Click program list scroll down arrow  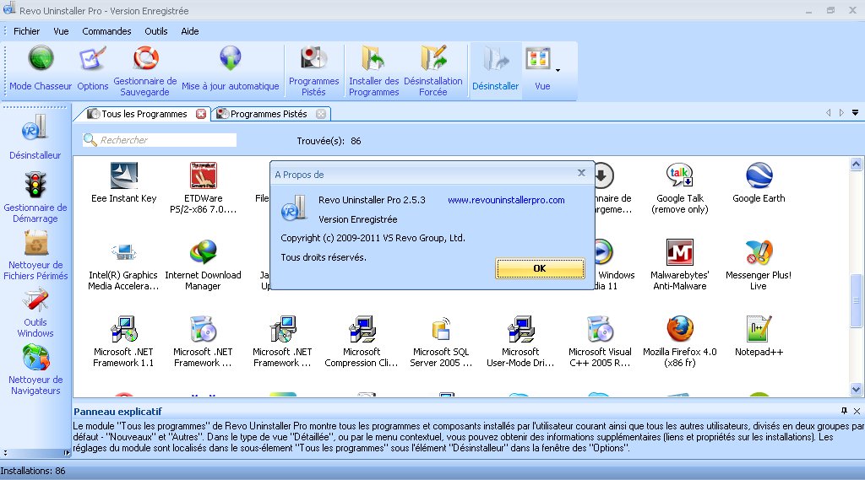point(857,390)
